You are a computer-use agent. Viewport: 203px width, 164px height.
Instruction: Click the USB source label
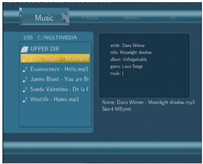click(28, 38)
